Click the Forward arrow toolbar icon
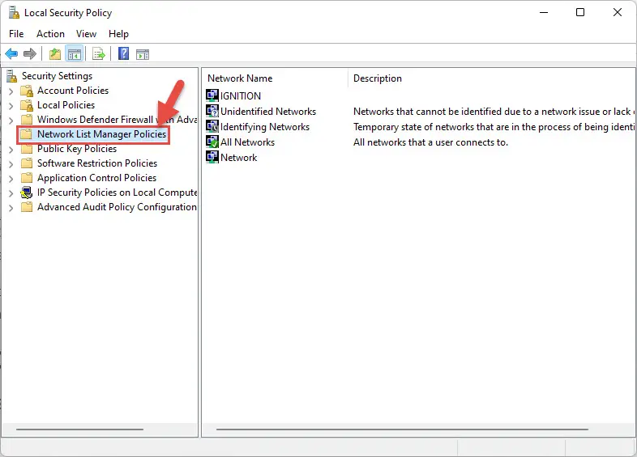637x457 pixels. coord(30,53)
